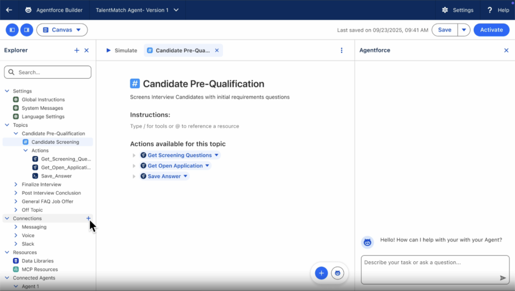Expand the Messaging connection
The width and height of the screenshot is (515, 291).
(16, 227)
